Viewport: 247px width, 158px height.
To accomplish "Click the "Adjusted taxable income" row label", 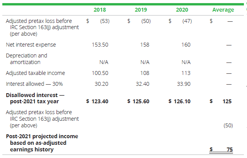I will point(35,73).
